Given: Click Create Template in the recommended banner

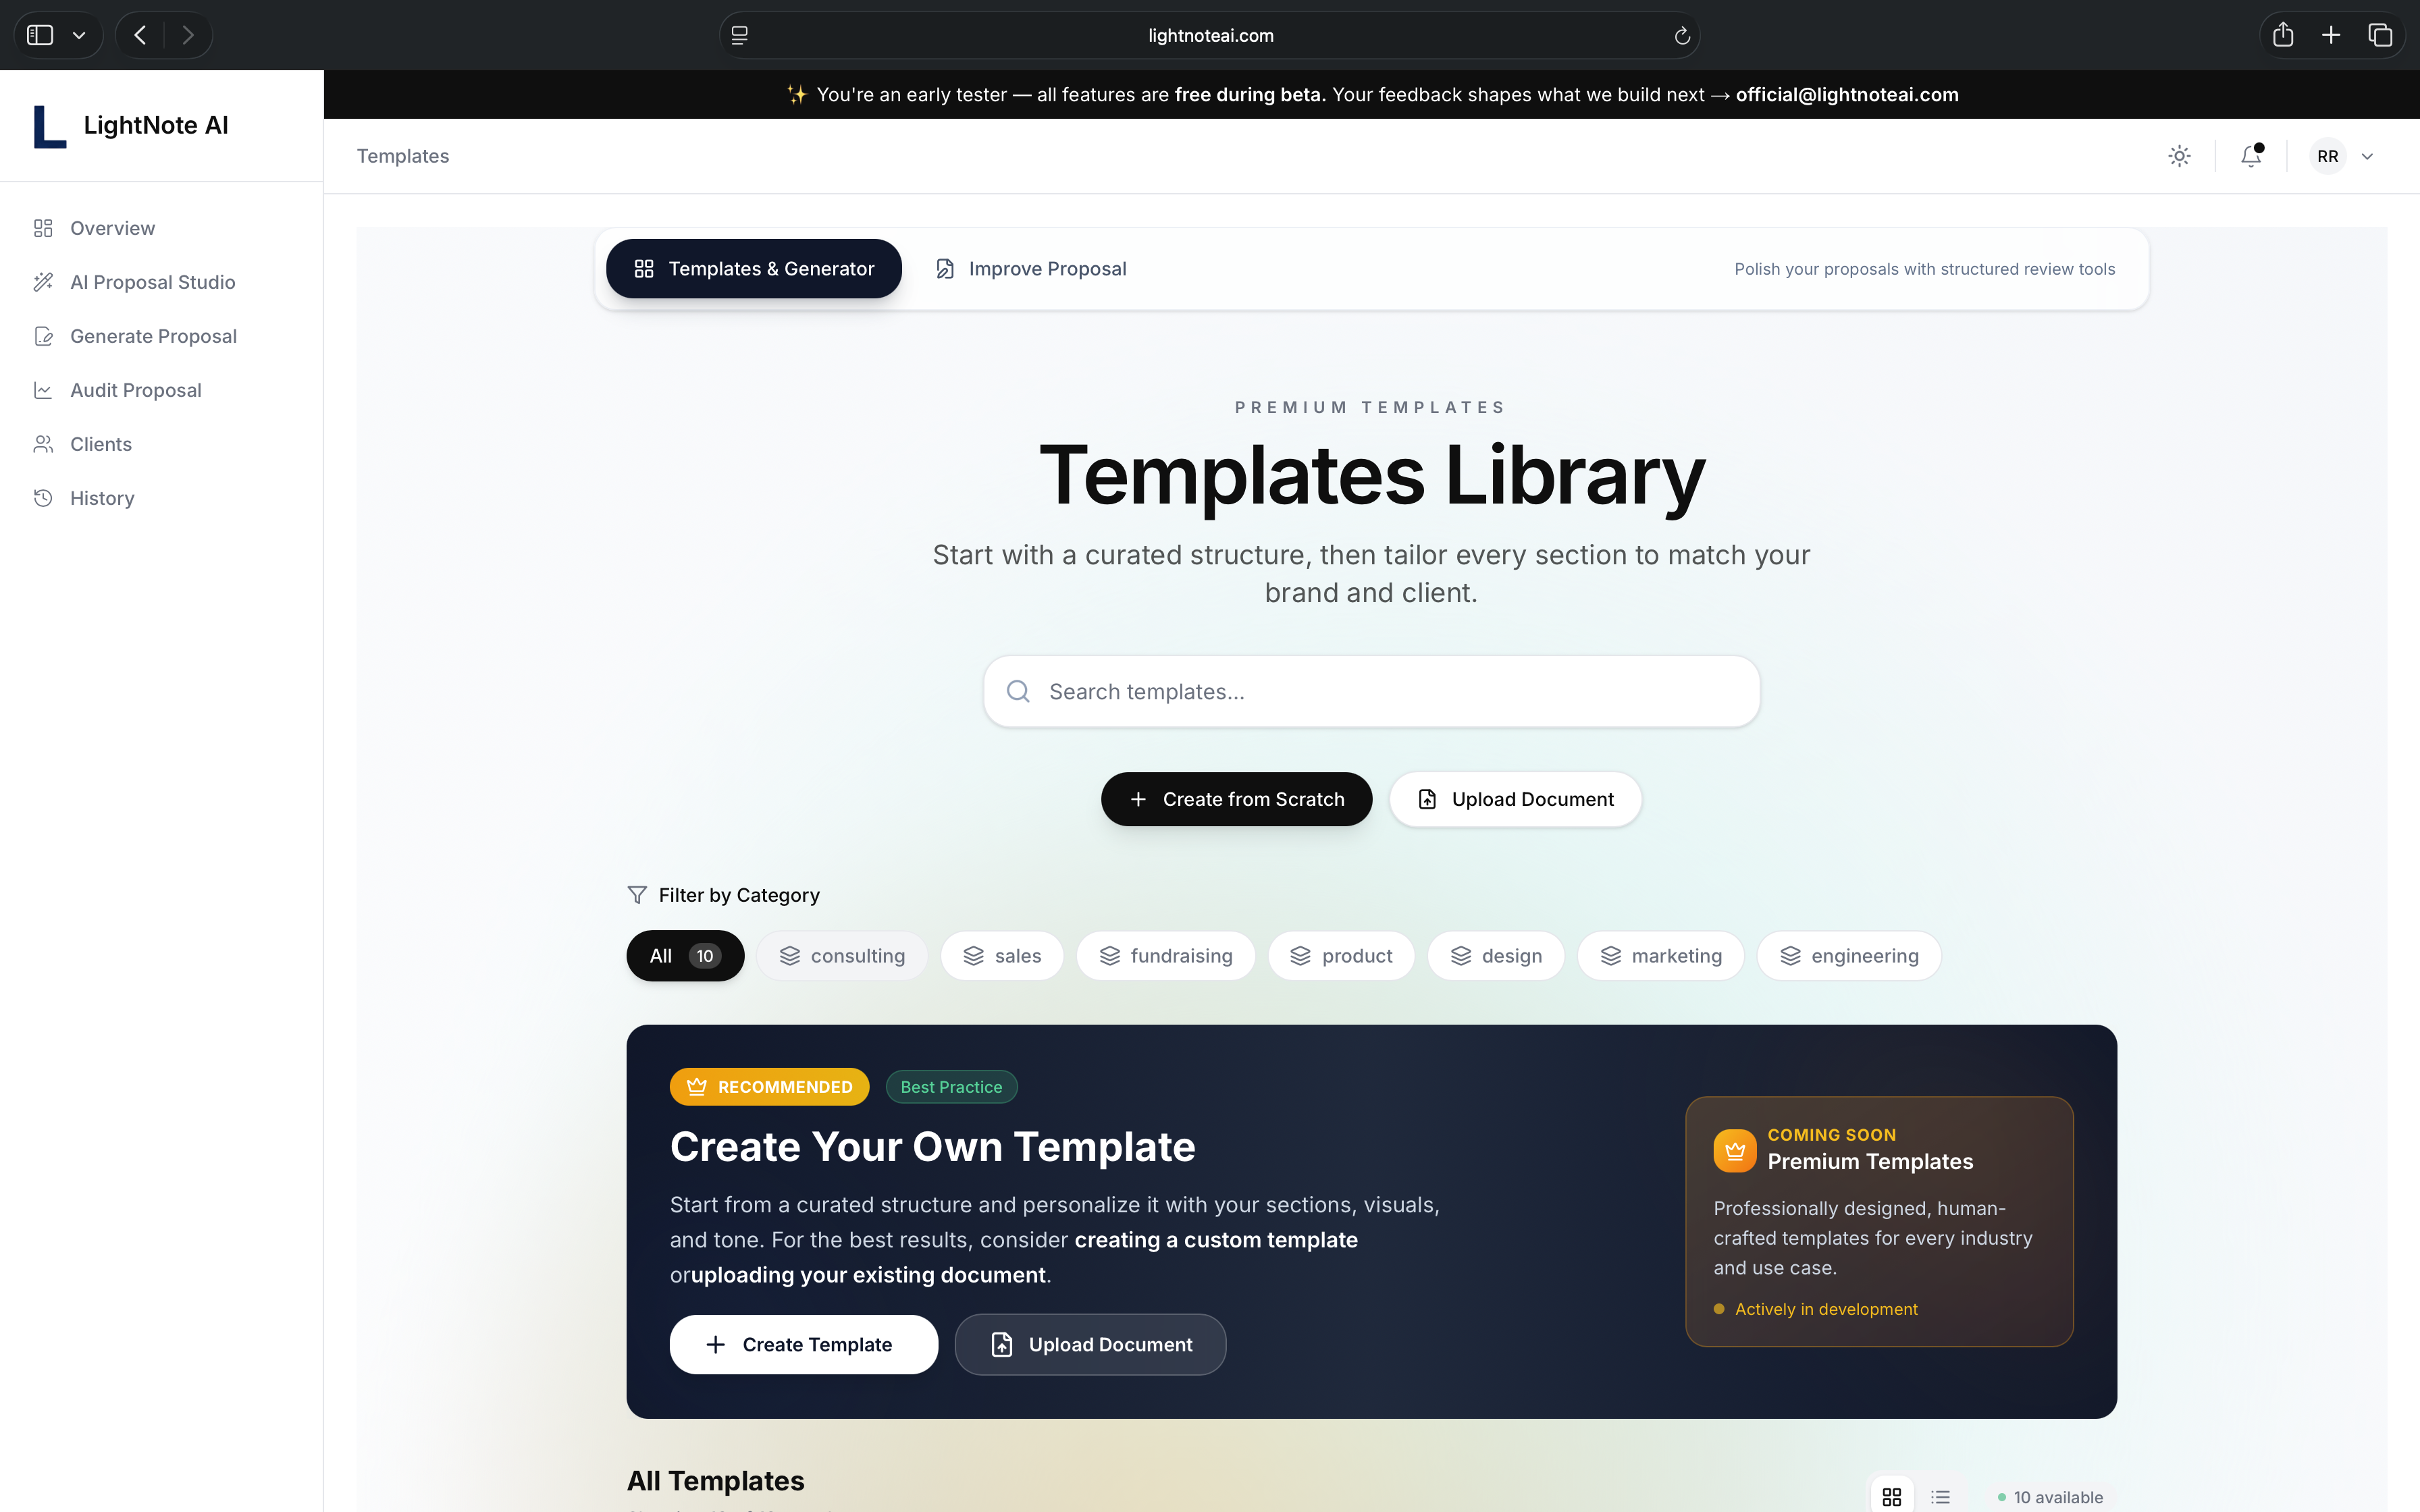Looking at the screenshot, I should coord(803,1344).
